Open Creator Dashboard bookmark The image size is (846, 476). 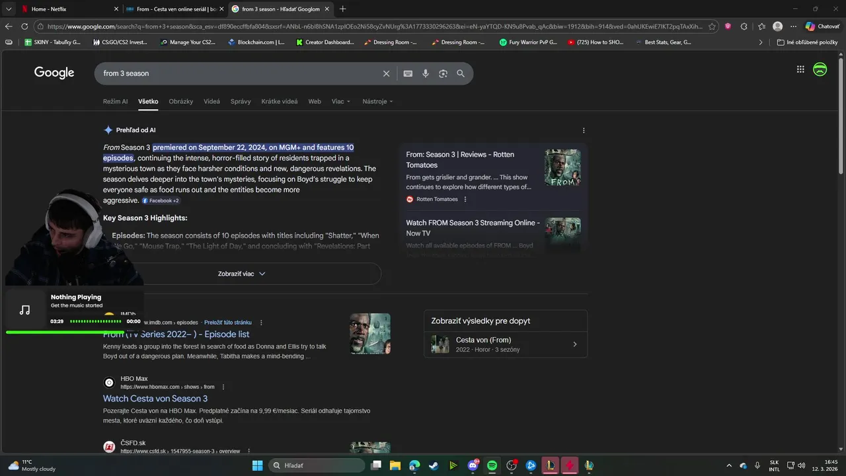click(x=325, y=42)
